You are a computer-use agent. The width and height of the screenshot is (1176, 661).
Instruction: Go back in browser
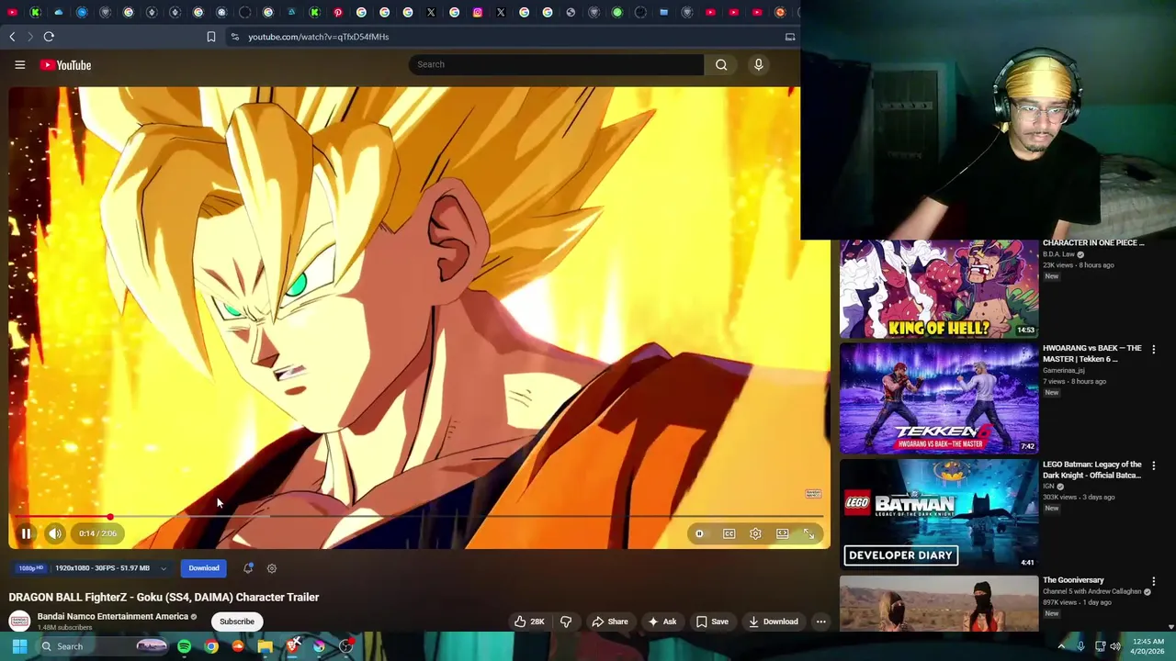click(x=12, y=37)
